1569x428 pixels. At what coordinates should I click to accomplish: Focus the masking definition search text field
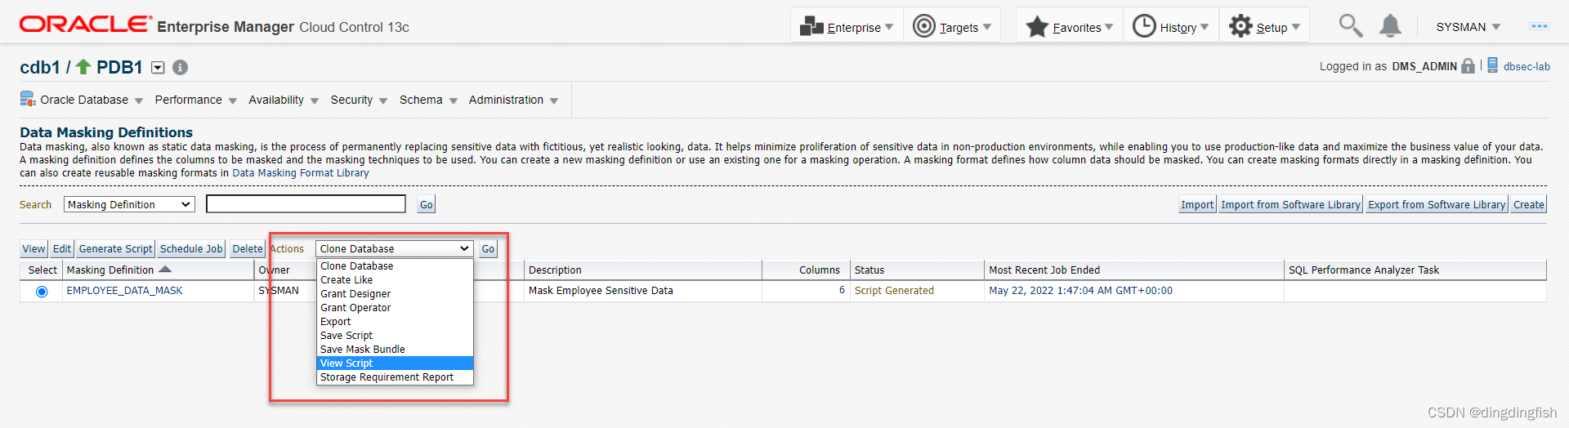[306, 204]
